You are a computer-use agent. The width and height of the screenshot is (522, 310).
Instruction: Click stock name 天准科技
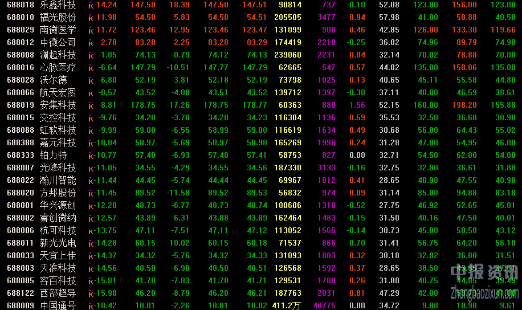coord(58,268)
